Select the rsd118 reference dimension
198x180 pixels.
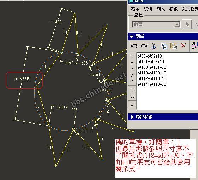(22, 78)
